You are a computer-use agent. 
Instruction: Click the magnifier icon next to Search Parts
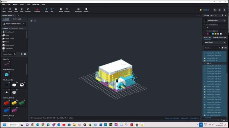click(15, 54)
